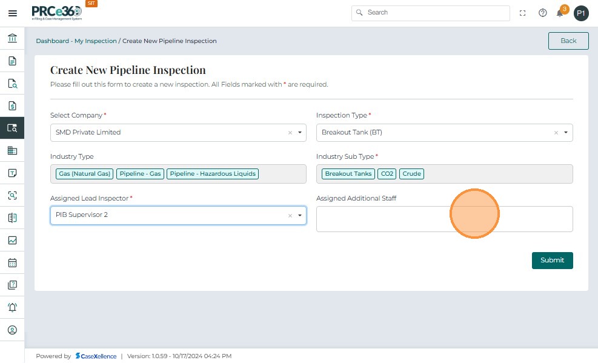Image resolution: width=598 pixels, height=363 pixels.
Task: Open the Assigned Lead Inspector dropdown arrow
Action: pos(299,216)
